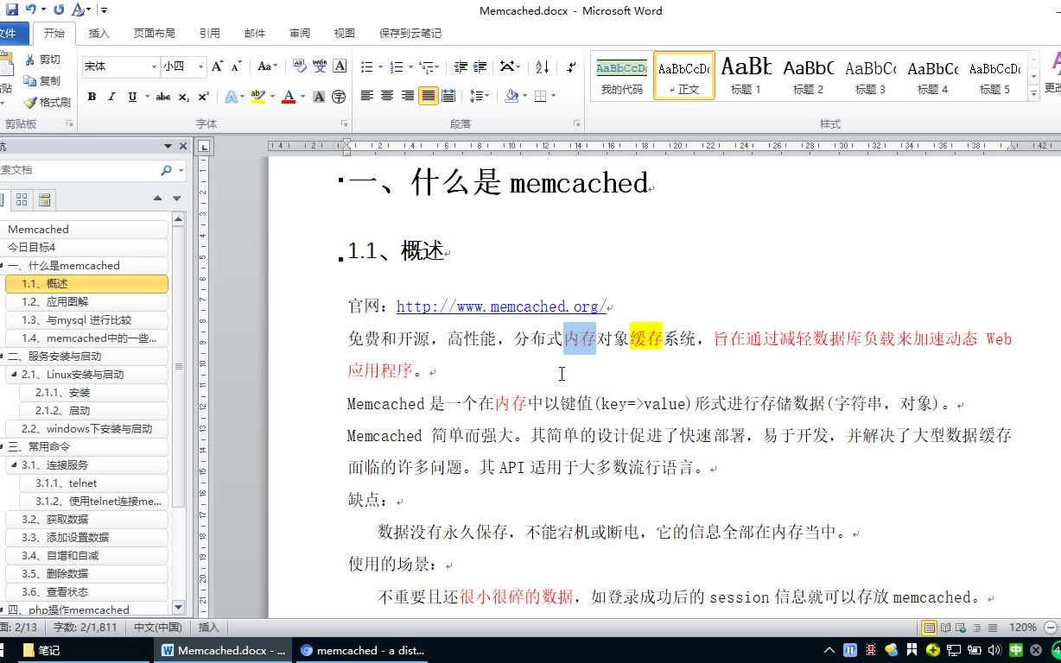Center align the text
The image size is (1061, 663).
(387, 96)
